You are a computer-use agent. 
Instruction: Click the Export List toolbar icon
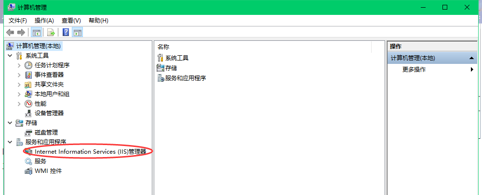pyautogui.click(x=51, y=32)
